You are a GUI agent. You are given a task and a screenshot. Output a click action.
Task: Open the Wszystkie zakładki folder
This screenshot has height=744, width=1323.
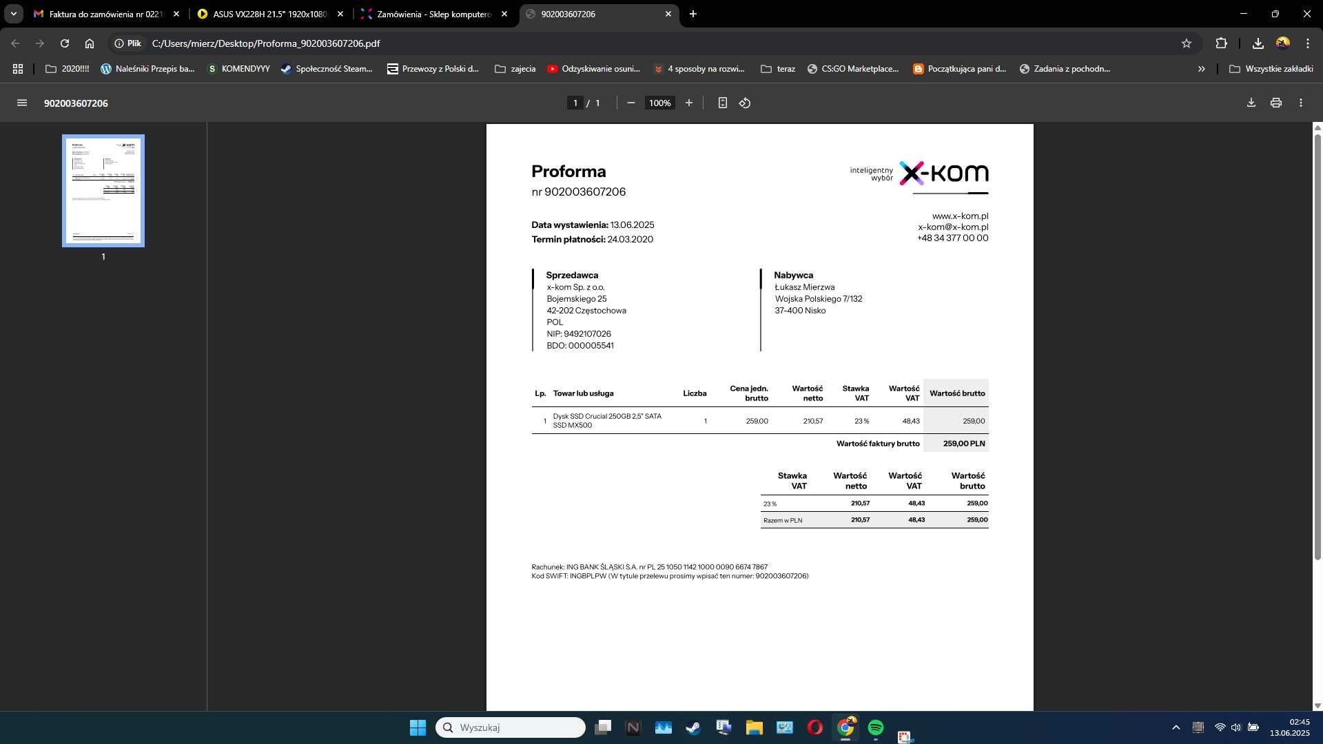tap(1271, 69)
